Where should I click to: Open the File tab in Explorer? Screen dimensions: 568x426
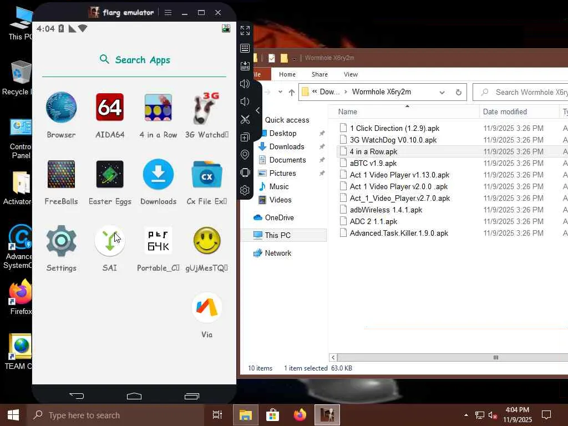click(262, 74)
